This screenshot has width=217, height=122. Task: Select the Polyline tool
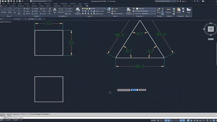(x=4, y=11)
